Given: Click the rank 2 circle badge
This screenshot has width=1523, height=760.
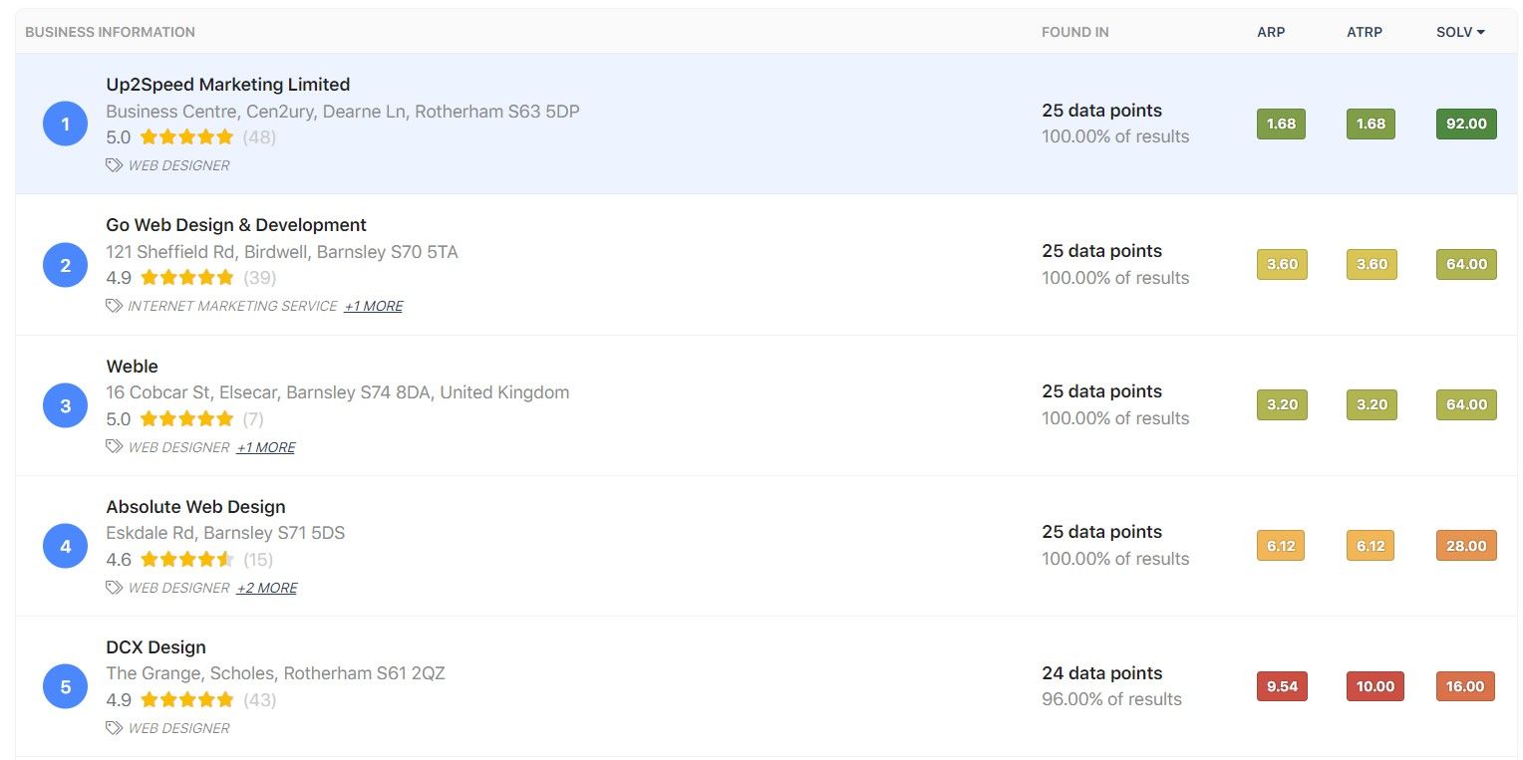Looking at the screenshot, I should pos(66,265).
